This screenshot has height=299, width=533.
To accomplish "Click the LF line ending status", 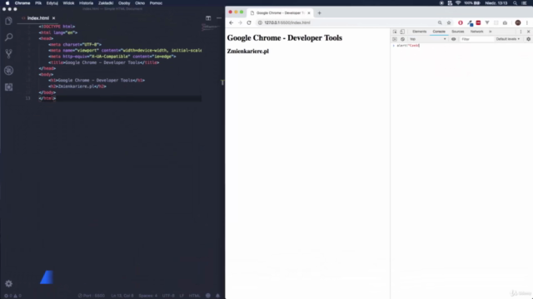I will 182,296.
